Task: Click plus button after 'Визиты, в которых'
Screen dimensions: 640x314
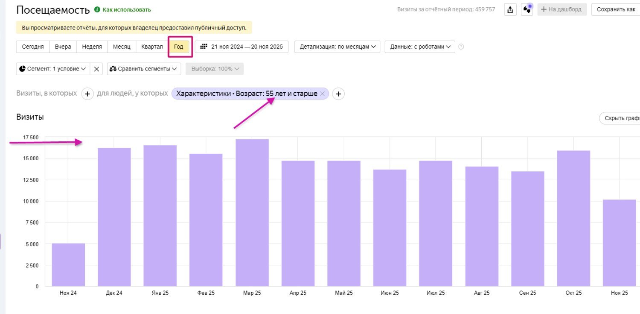Action: pos(87,94)
